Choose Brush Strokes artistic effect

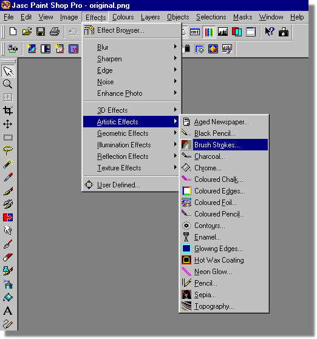(224, 145)
